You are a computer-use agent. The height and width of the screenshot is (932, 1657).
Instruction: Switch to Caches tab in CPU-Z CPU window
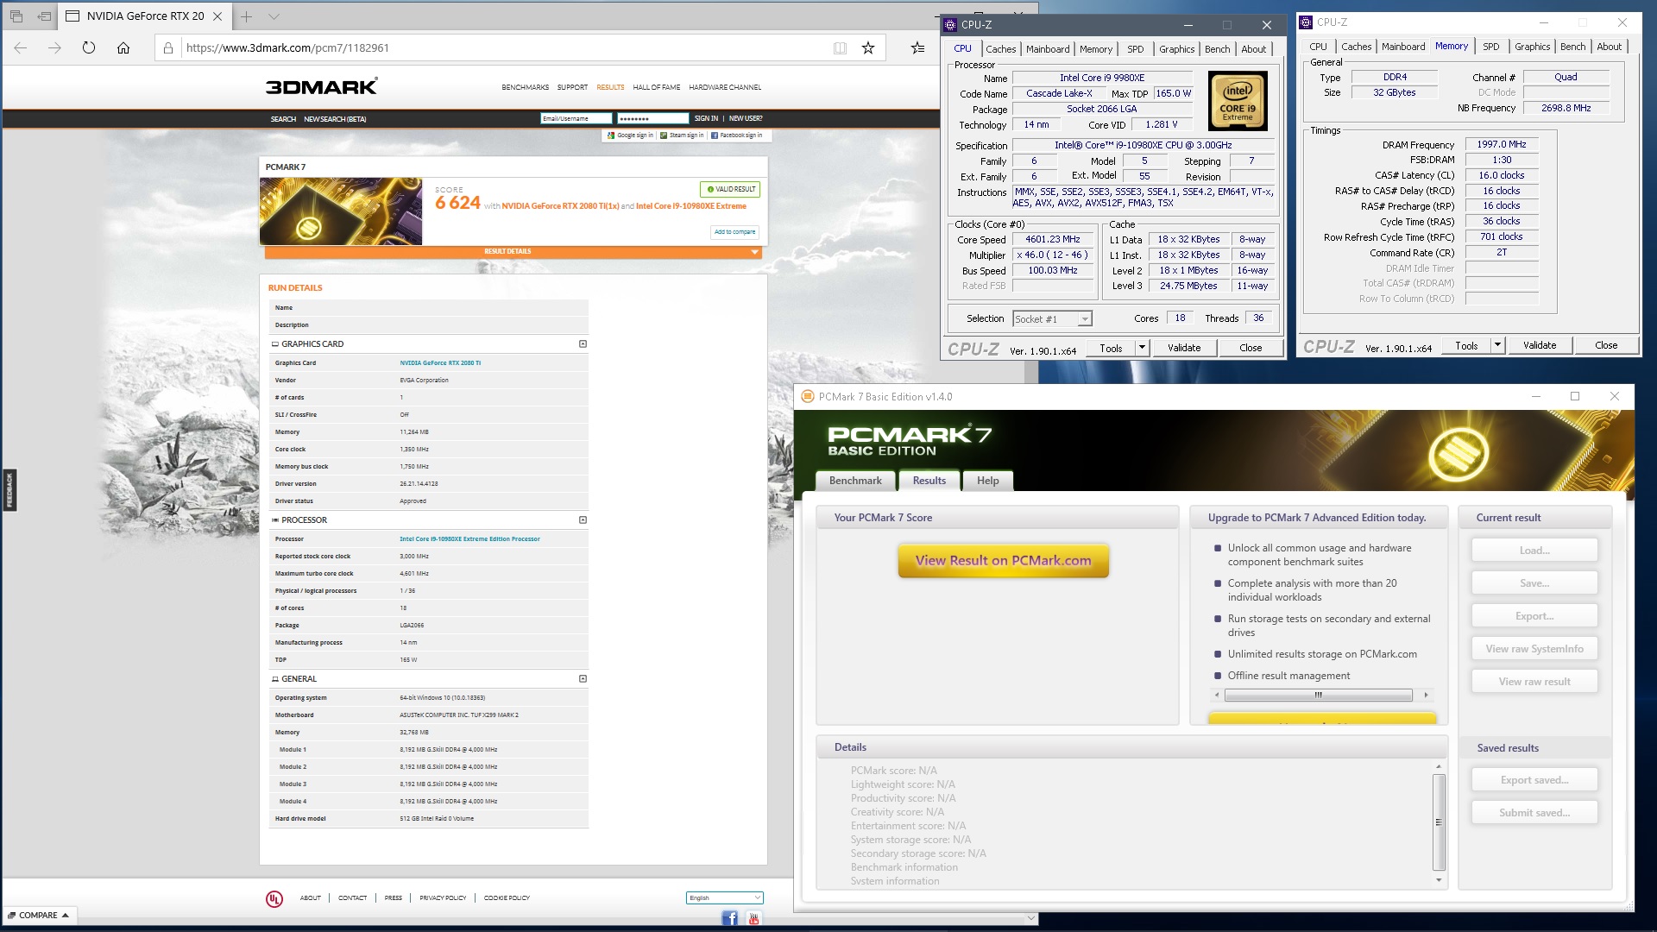[1000, 49]
